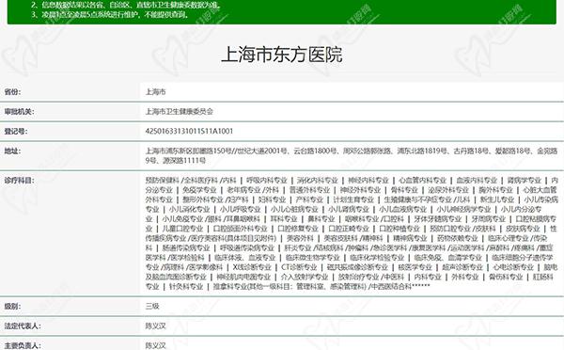Screen dimensions: 564x350
Task: Click banner note 2 about data results
Action: coord(126,5)
